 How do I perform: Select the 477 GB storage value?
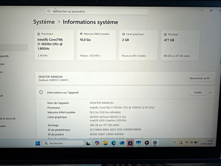click(169, 40)
